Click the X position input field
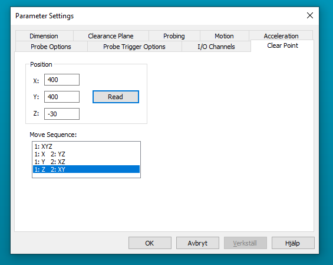333x265 pixels. coord(62,80)
